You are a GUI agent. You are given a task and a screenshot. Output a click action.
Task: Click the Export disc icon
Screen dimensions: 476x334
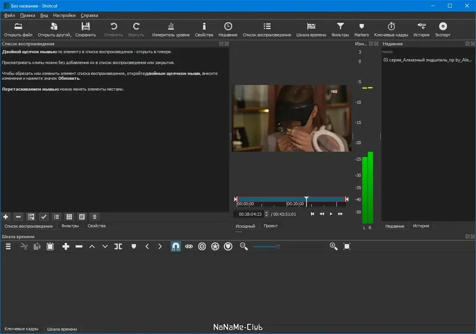(x=442, y=26)
